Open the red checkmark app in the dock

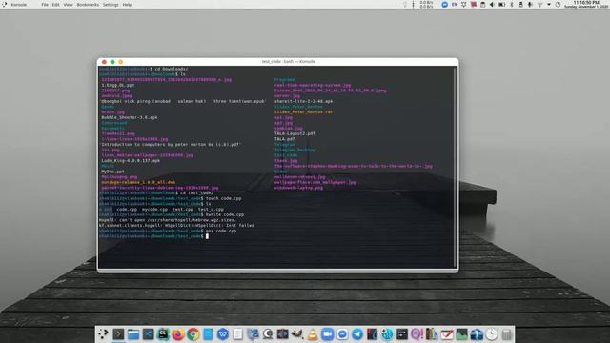coord(447,334)
